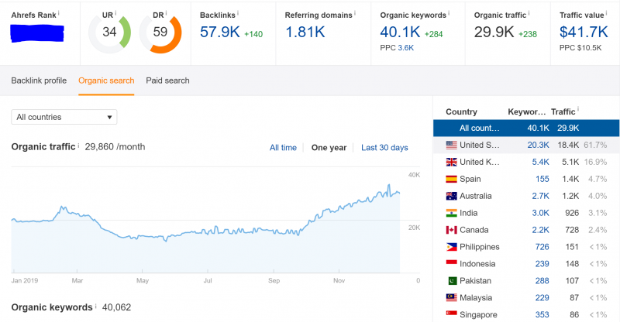Image resolution: width=620 pixels, height=322 pixels.
Task: Click the Australia country name
Action: 476,196
